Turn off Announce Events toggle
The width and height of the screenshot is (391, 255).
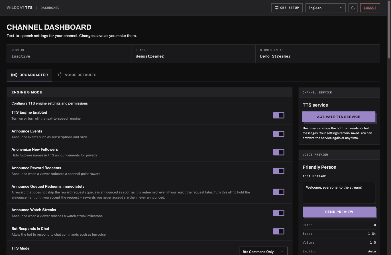(279, 134)
